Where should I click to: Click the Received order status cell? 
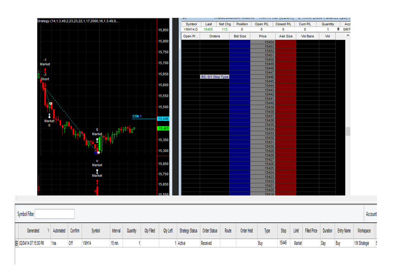click(210, 243)
